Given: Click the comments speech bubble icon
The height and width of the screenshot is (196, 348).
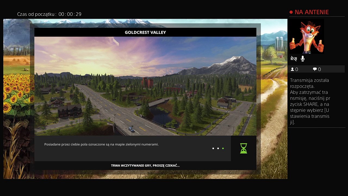Looking at the screenshot, I should 315,69.
